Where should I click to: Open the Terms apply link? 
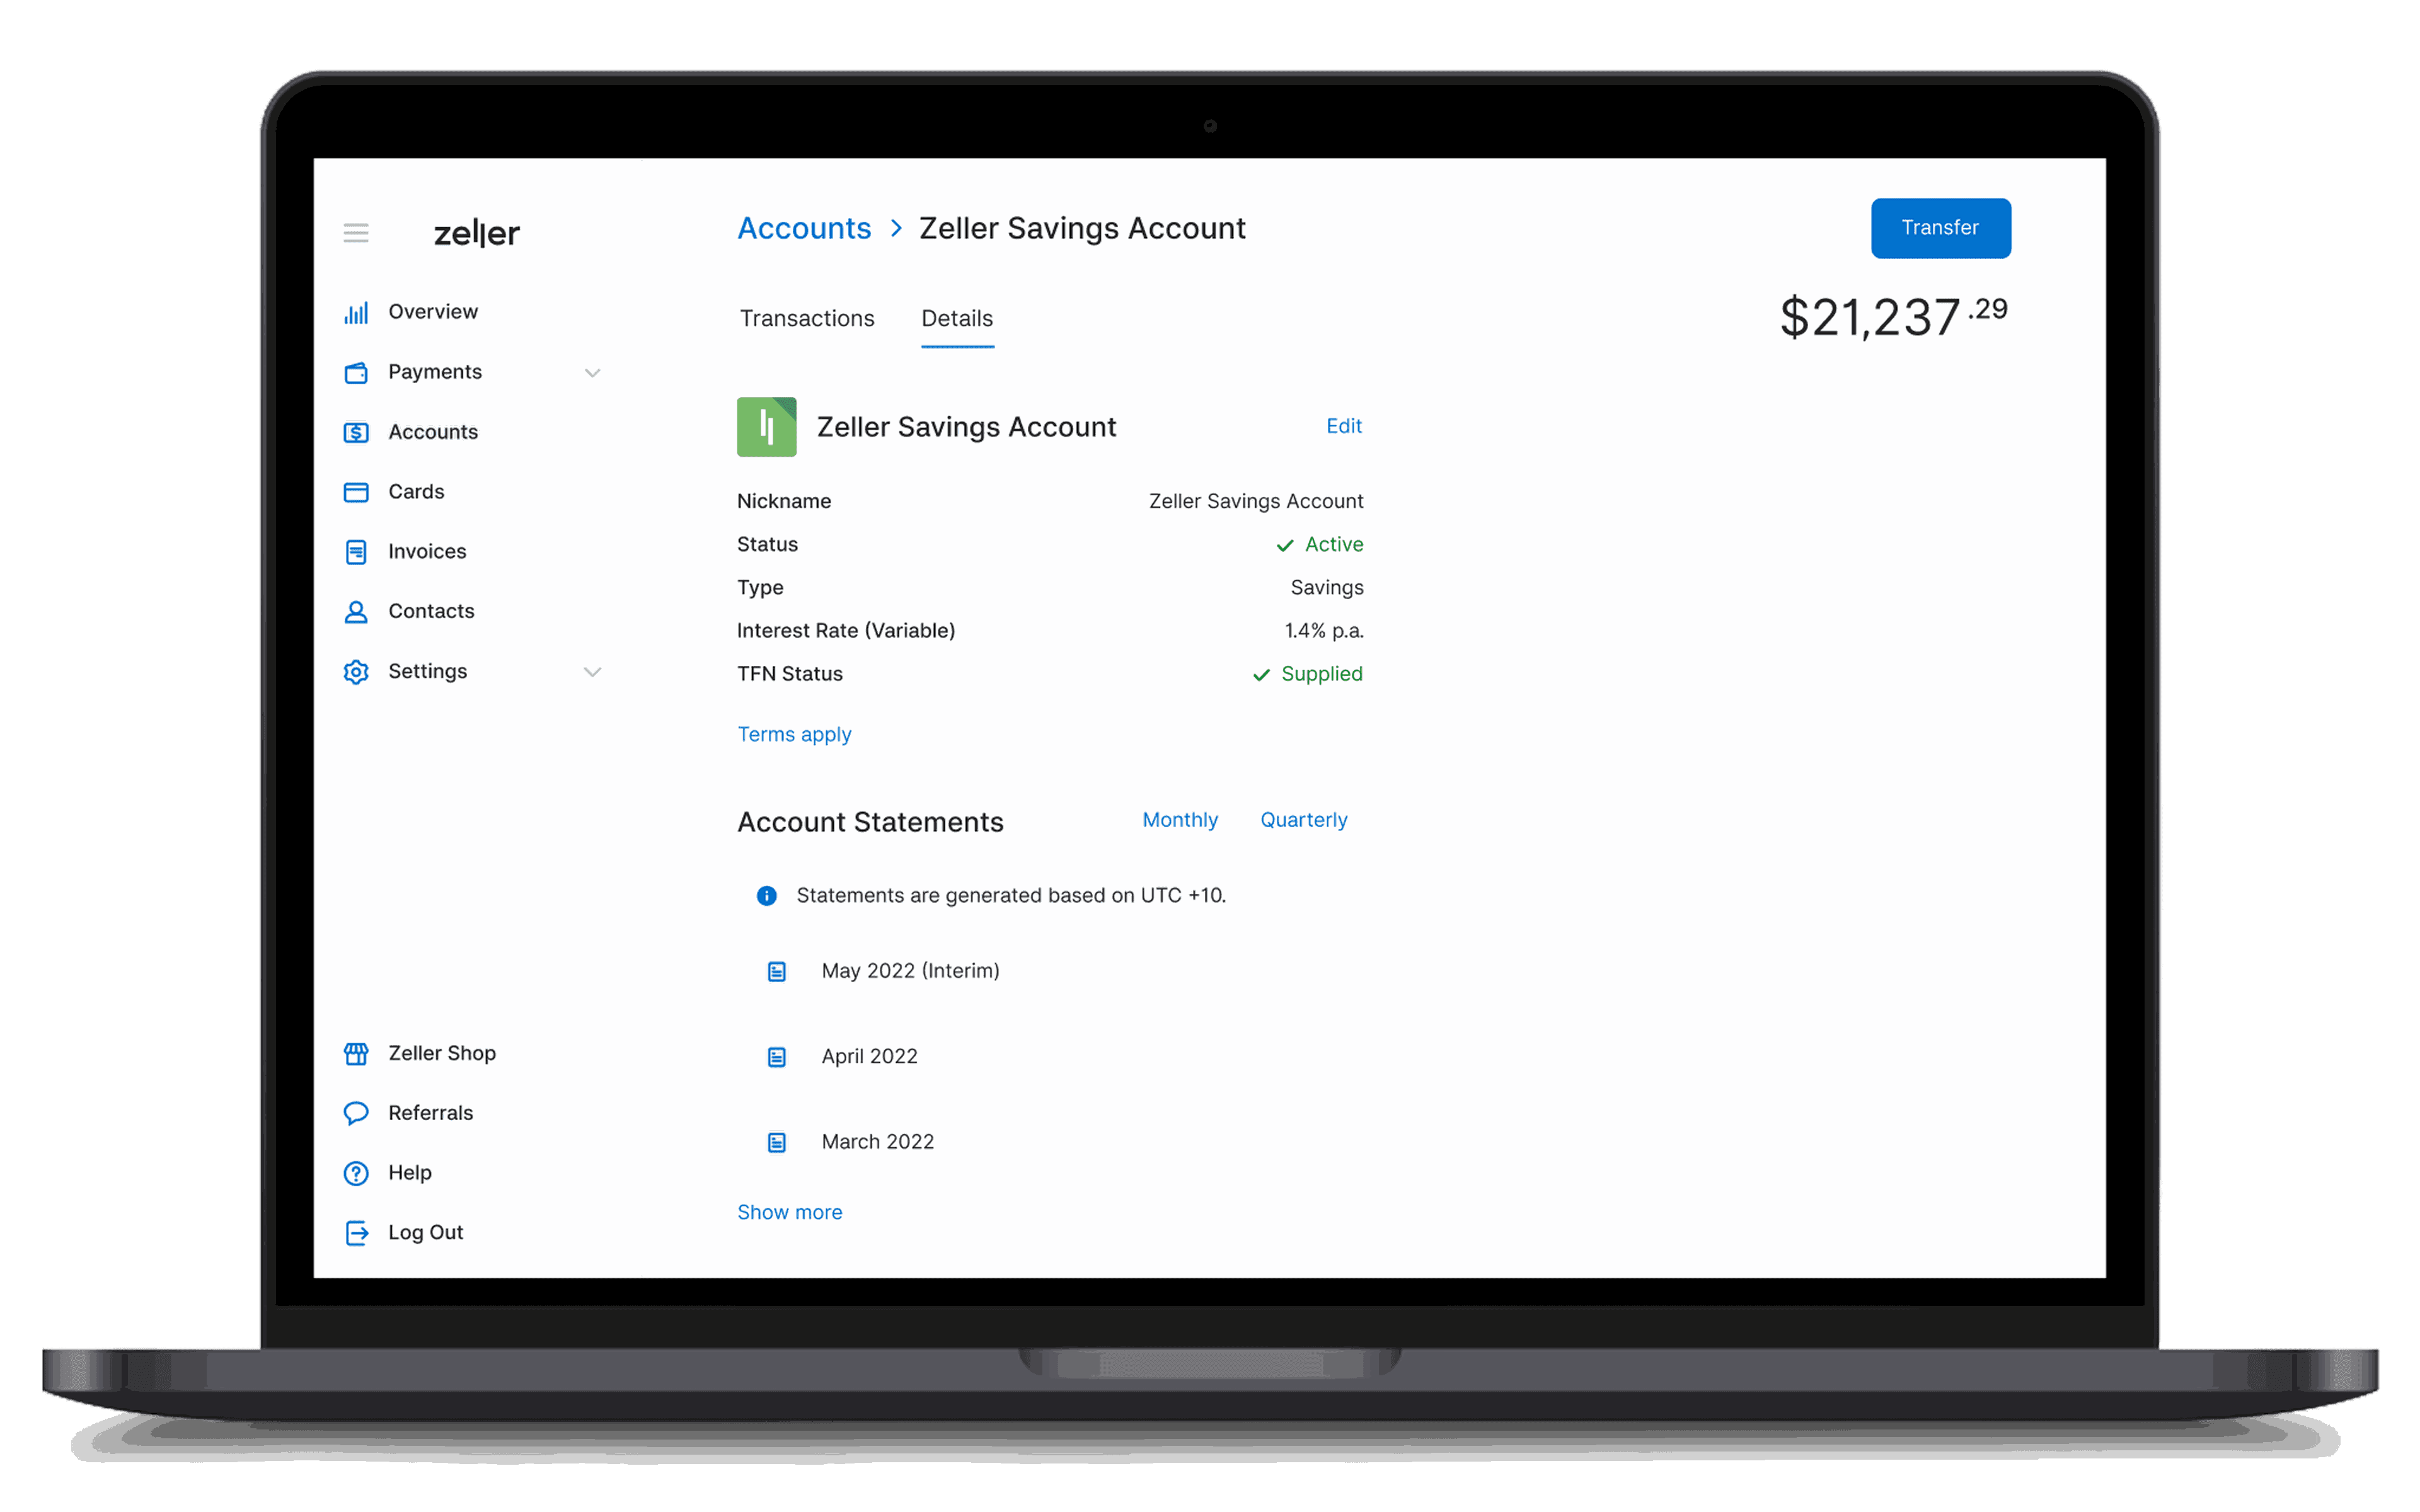pos(794,735)
